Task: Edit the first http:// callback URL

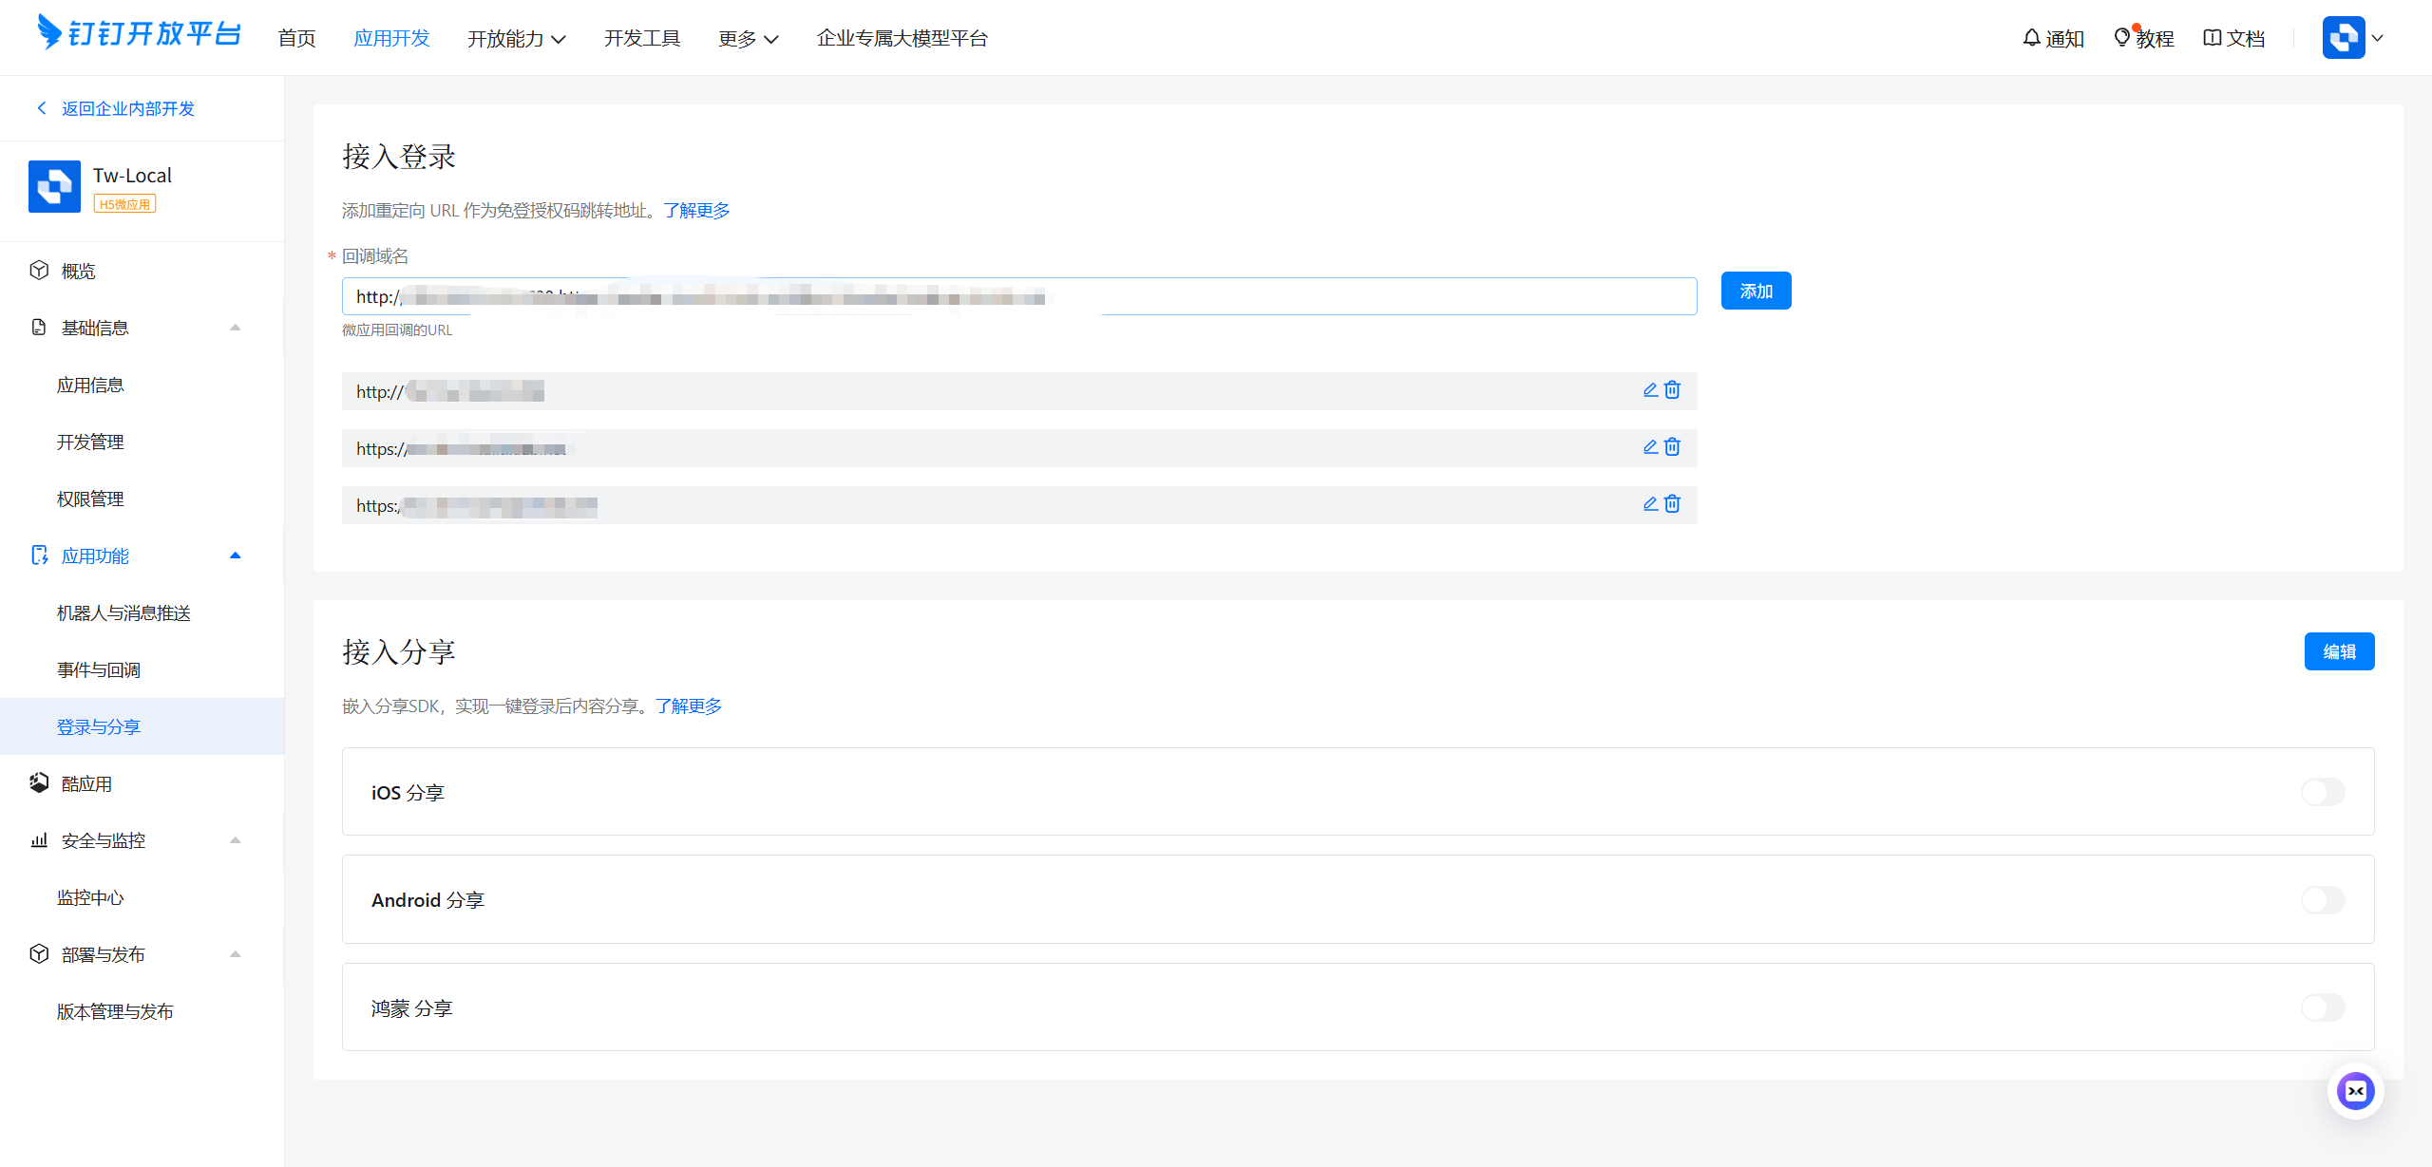Action: click(x=1649, y=389)
